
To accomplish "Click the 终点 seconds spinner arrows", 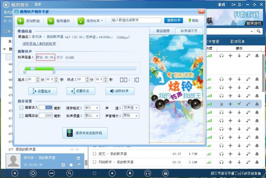I will (106, 79).
